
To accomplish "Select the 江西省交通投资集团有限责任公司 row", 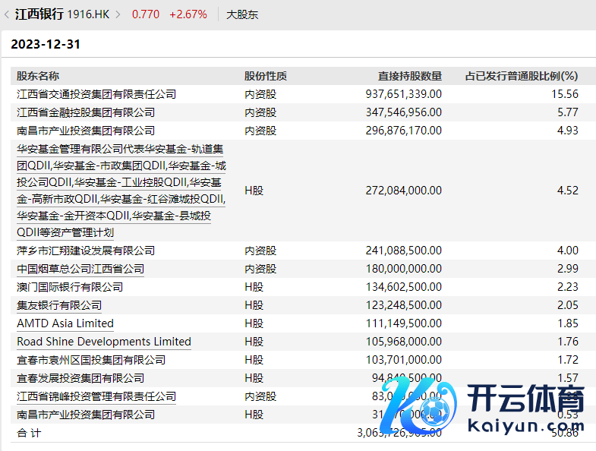I will click(304, 94).
